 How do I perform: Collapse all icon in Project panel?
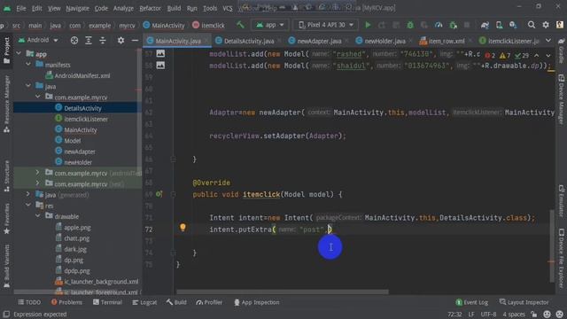(x=103, y=41)
